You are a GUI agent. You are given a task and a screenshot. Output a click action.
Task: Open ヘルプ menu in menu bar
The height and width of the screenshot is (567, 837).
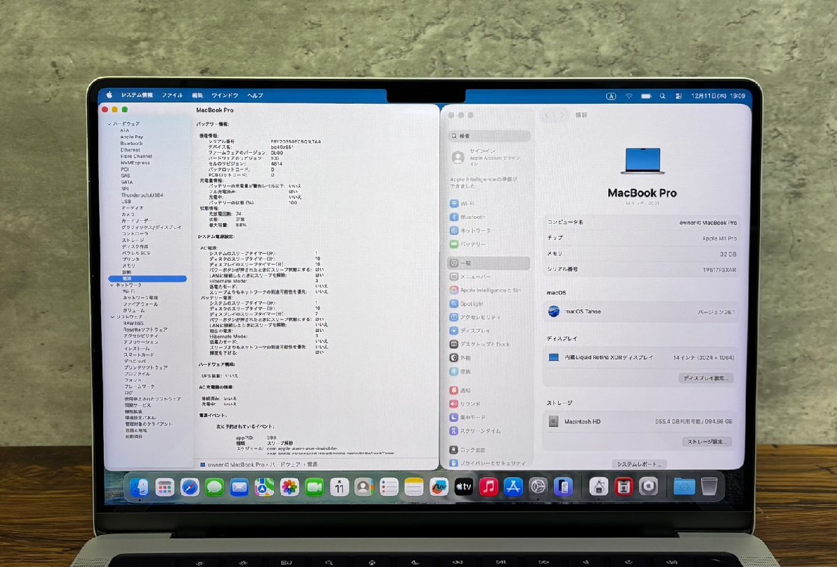255,95
